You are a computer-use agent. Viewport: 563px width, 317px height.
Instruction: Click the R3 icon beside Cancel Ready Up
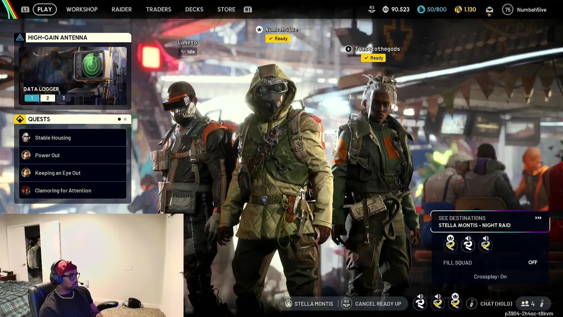tap(347, 304)
